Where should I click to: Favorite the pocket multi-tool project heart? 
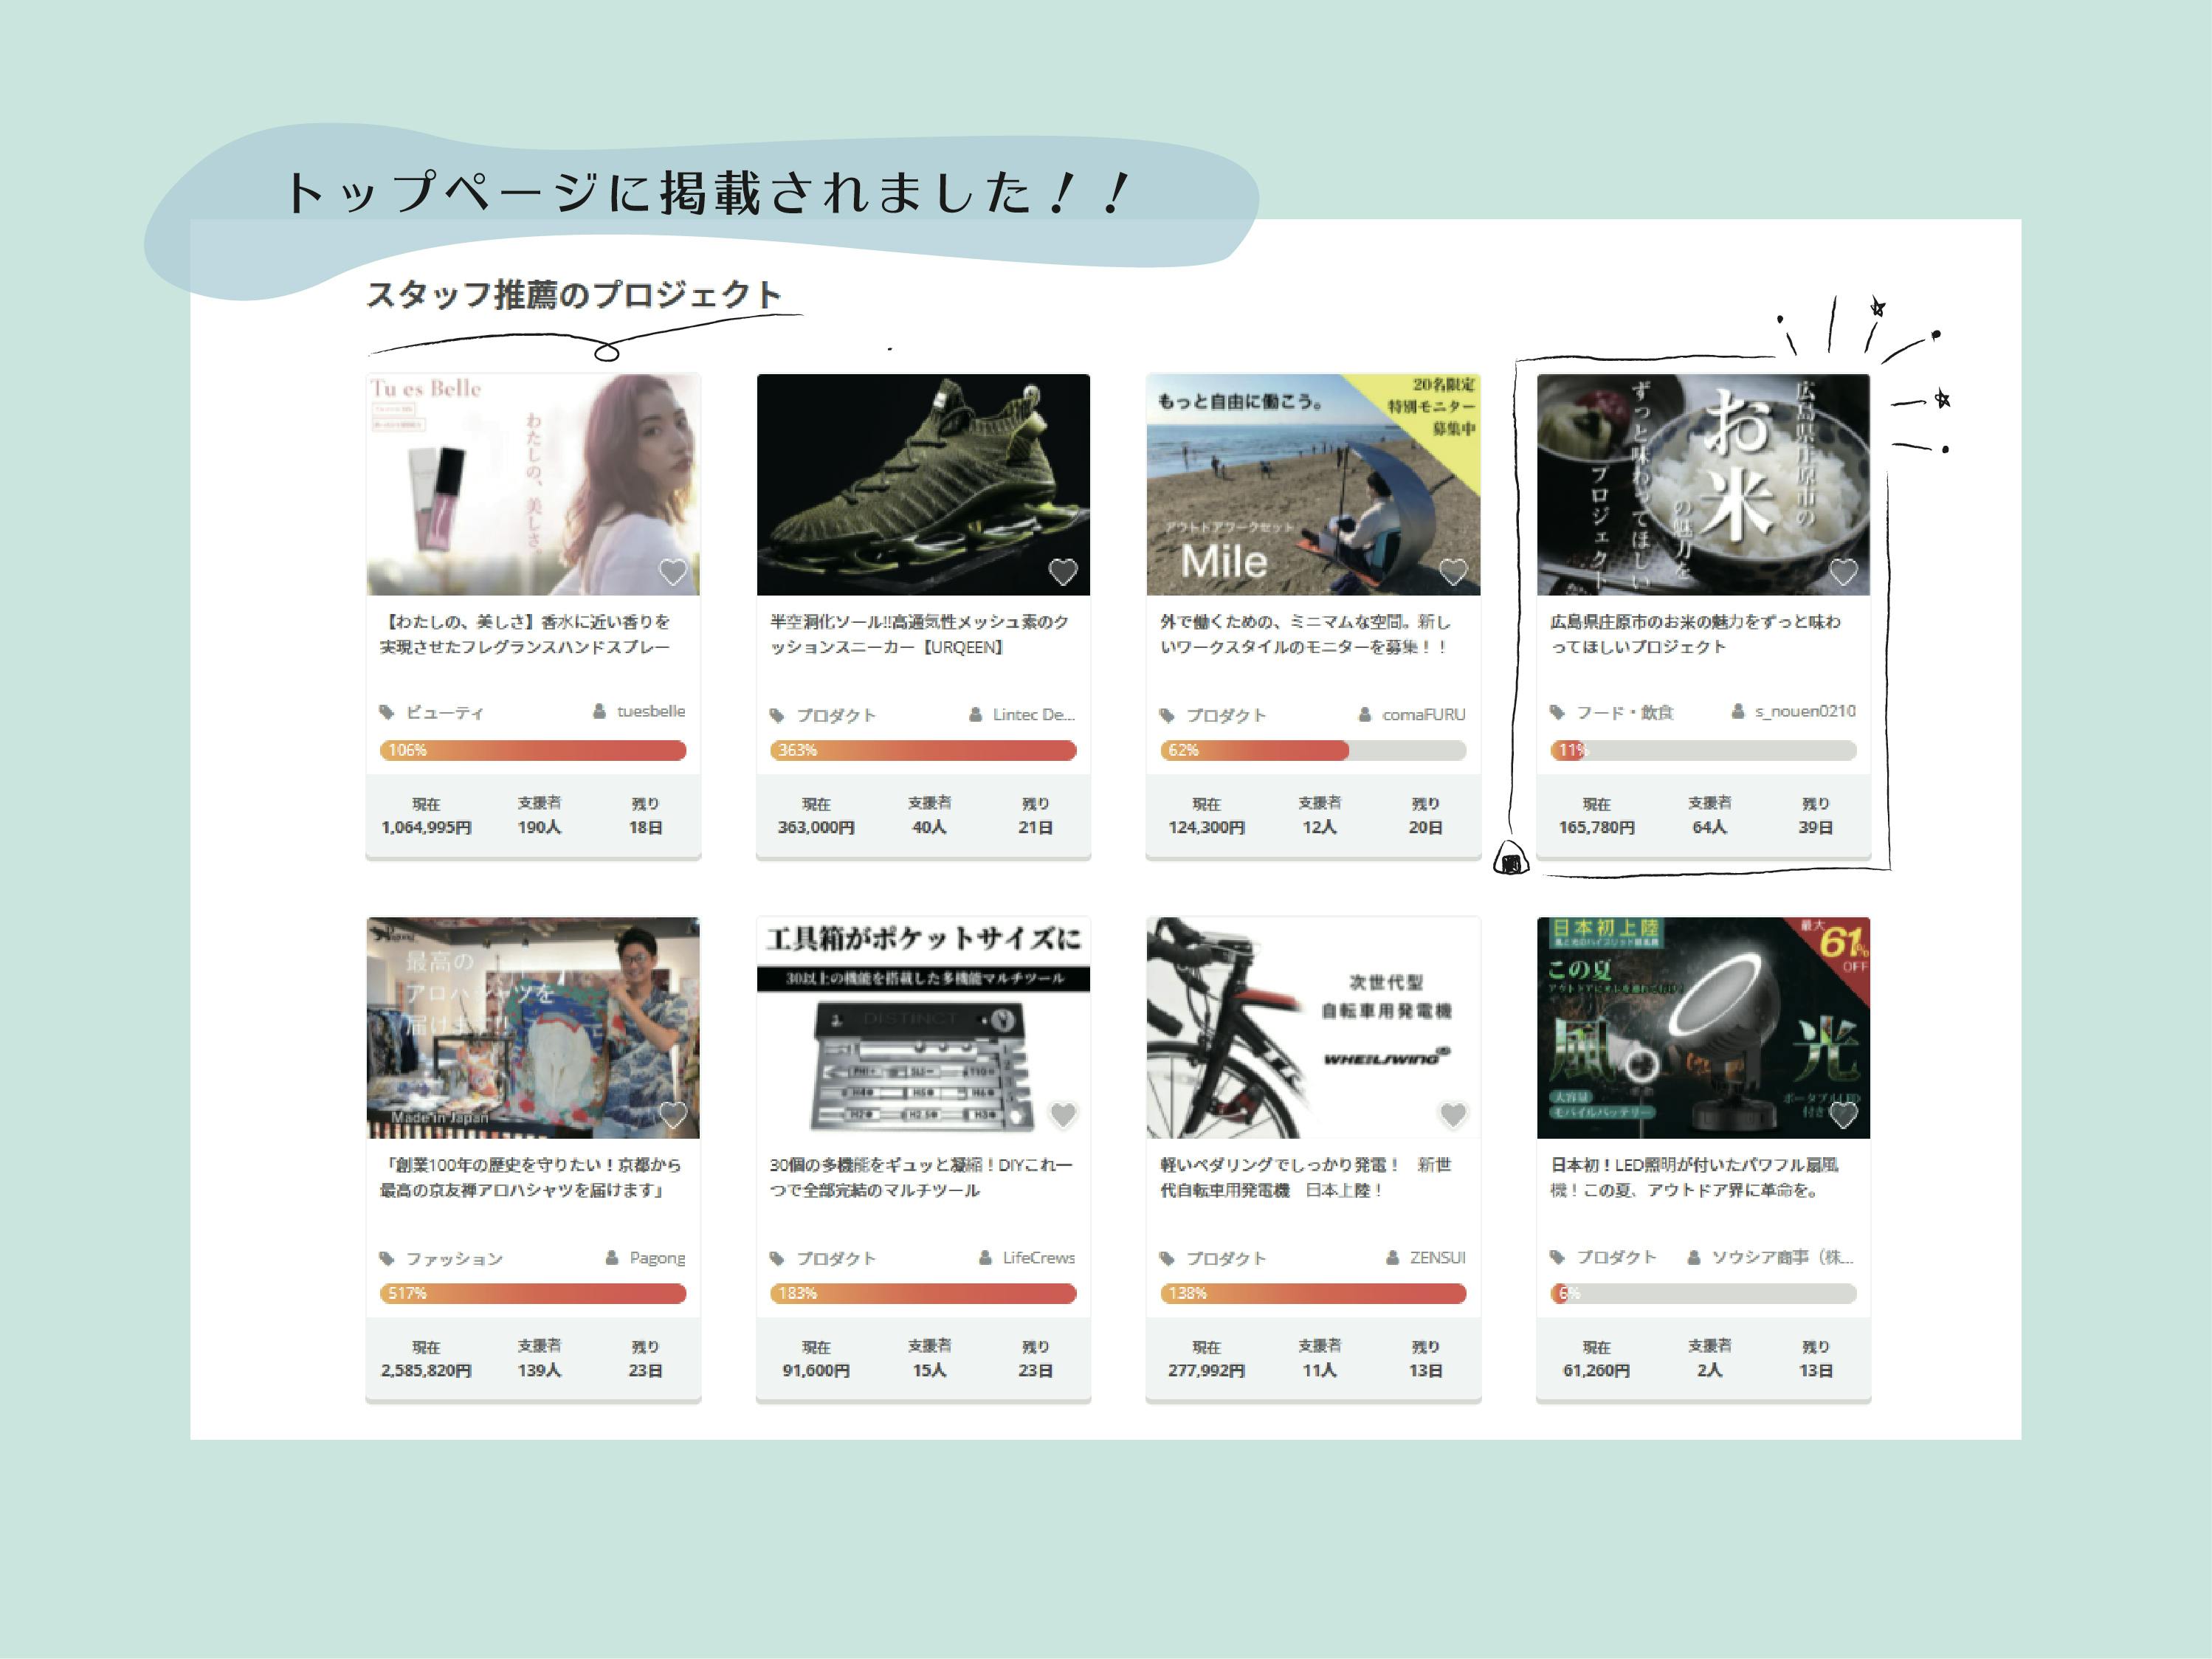tap(1062, 1114)
